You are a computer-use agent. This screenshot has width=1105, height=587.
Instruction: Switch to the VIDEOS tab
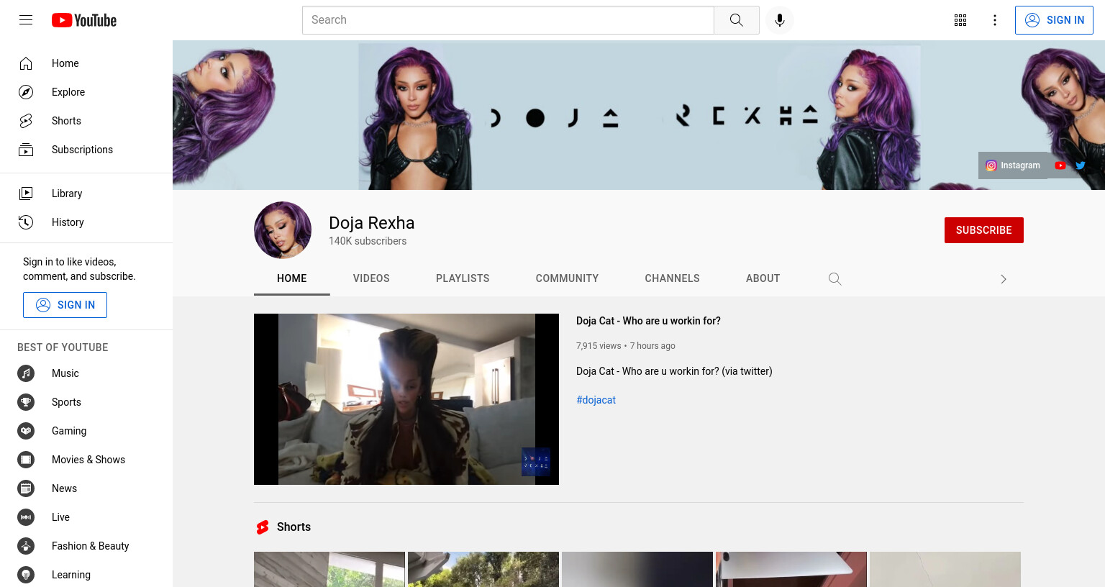coord(371,278)
